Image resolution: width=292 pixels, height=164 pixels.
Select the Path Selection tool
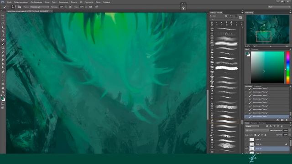coord(3,80)
